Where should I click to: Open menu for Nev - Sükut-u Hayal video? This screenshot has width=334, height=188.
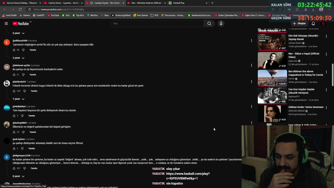coord(326,54)
